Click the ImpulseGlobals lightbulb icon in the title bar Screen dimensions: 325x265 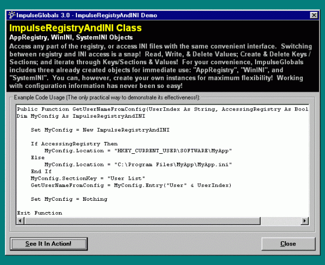tap(12, 15)
